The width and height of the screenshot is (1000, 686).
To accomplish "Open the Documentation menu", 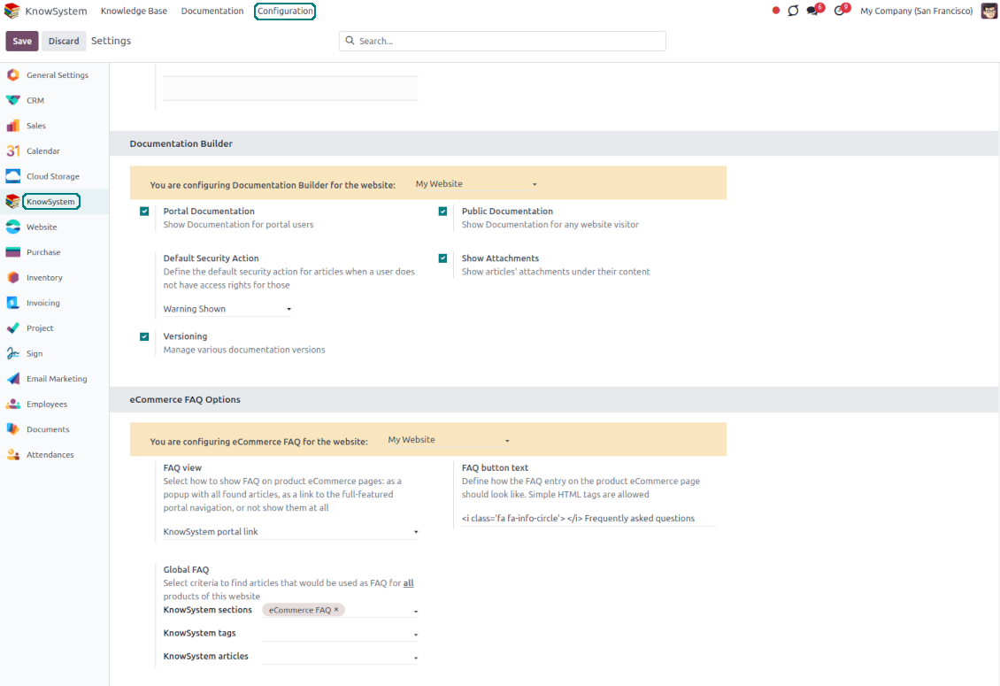I will 212,12.
